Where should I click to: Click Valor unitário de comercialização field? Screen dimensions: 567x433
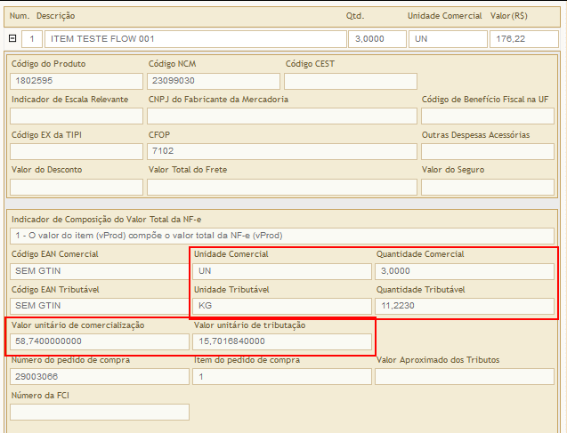tap(99, 341)
